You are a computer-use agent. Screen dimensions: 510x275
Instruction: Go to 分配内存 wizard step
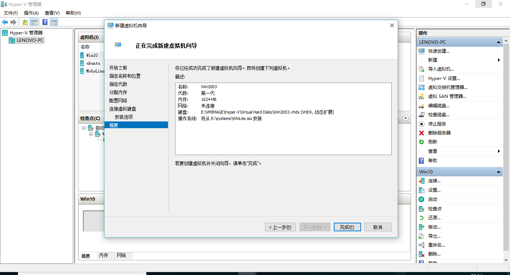tap(118, 93)
